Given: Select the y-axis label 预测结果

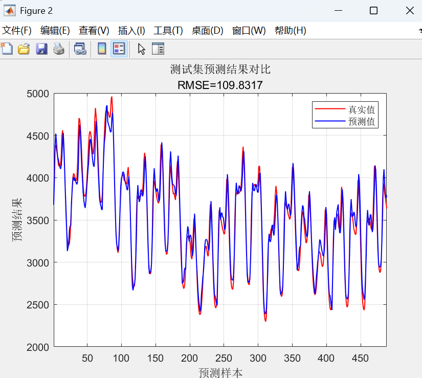Looking at the screenshot, I should click(x=17, y=220).
